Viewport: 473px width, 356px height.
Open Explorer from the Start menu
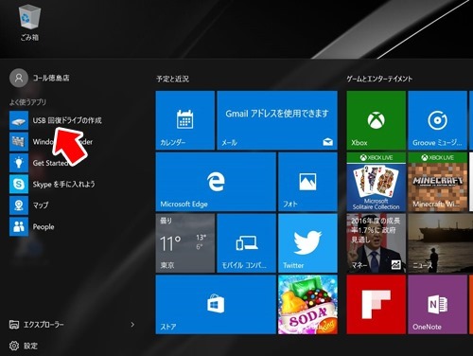click(x=36, y=325)
